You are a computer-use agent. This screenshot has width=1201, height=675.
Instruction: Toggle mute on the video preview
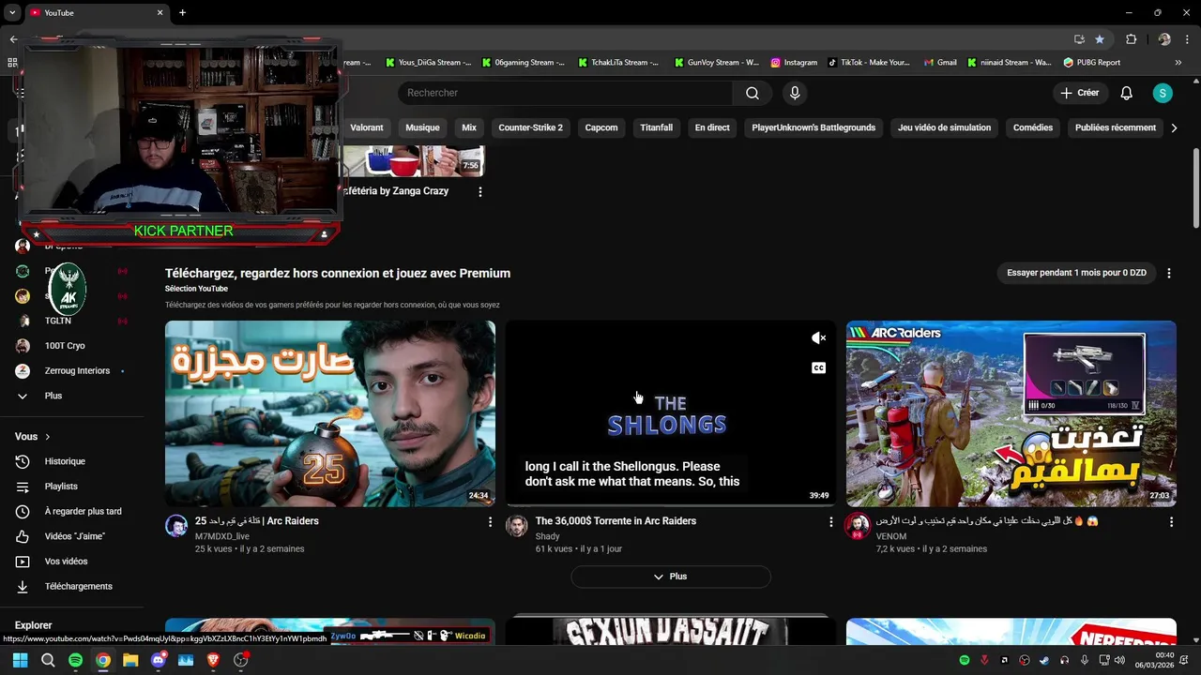coord(818,338)
